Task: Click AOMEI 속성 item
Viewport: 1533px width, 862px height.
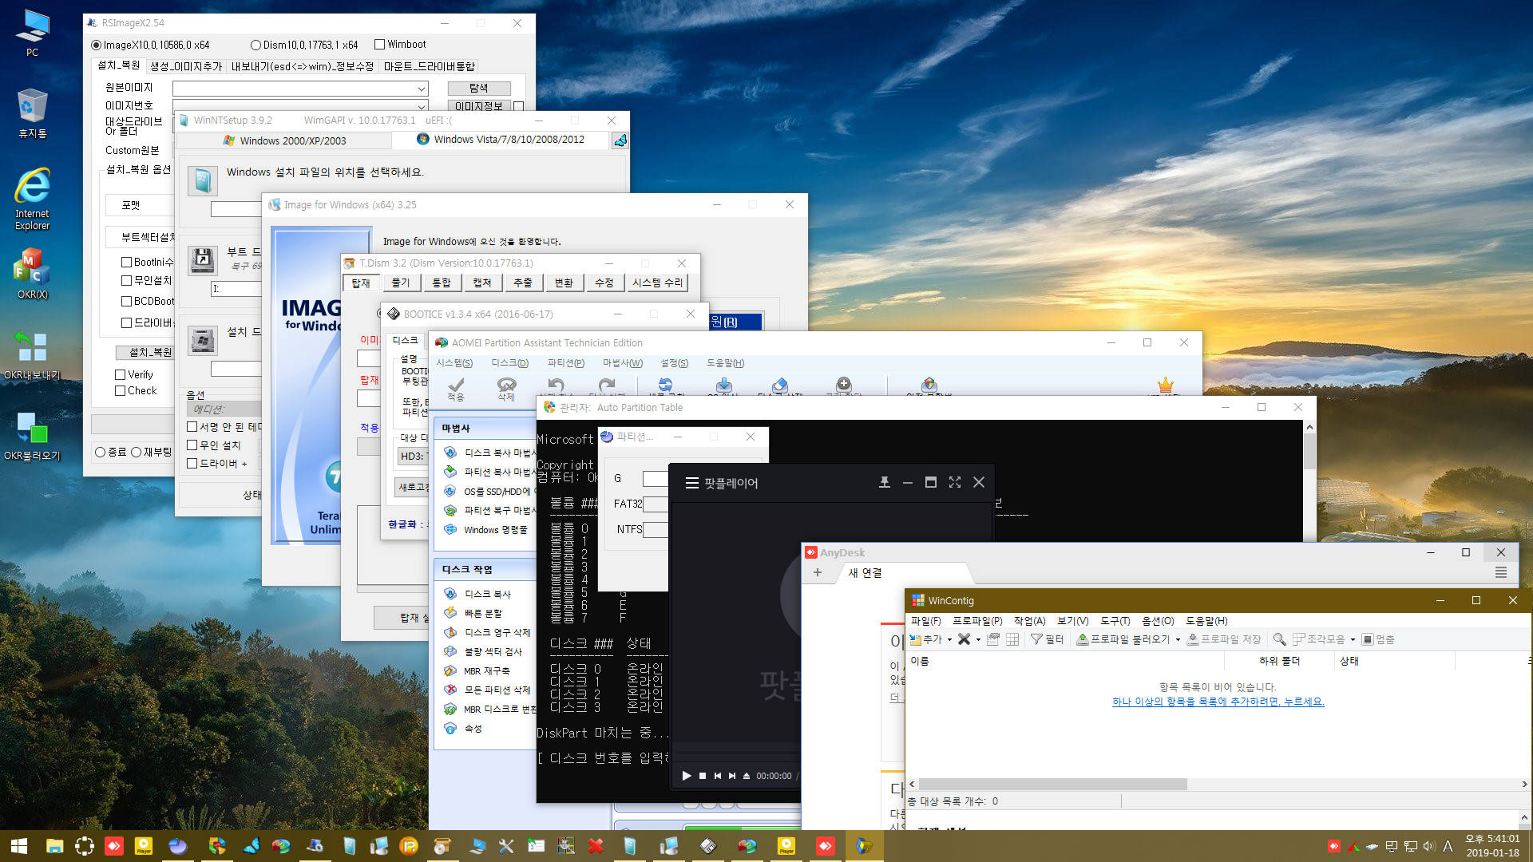Action: point(465,729)
